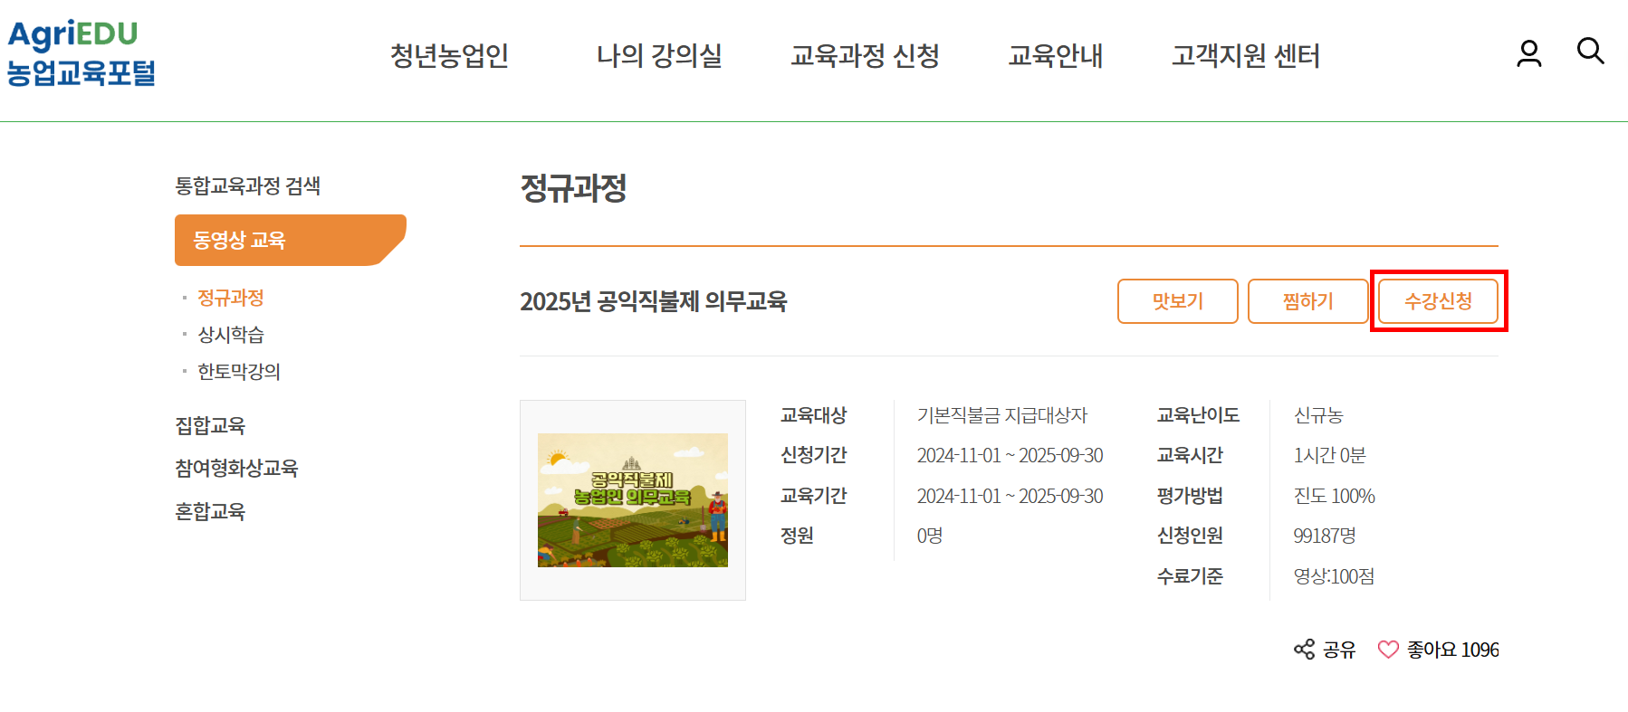Click the 교육난이도 value 신규농
The image size is (1628, 712).
point(1318,415)
